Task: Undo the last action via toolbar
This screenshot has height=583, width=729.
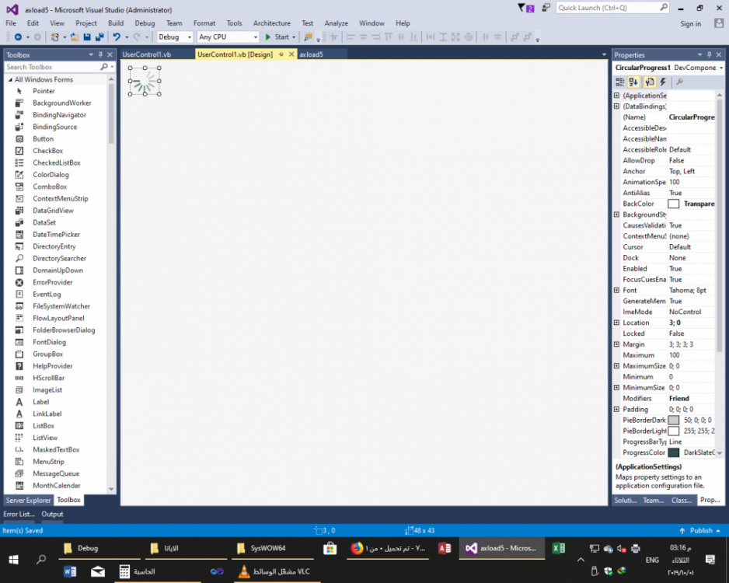Action: (x=117, y=37)
